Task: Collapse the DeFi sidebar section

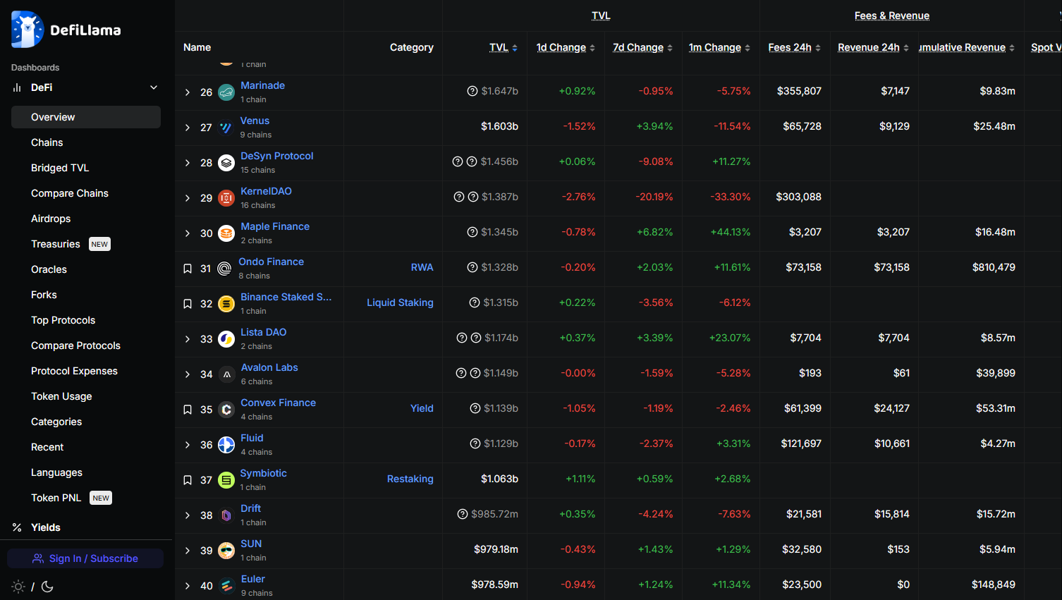Action: click(x=154, y=87)
